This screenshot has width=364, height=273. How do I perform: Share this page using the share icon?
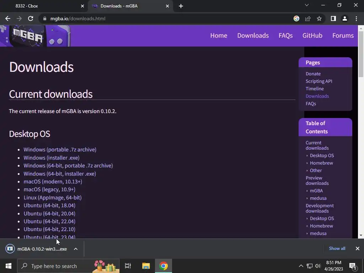click(308, 18)
